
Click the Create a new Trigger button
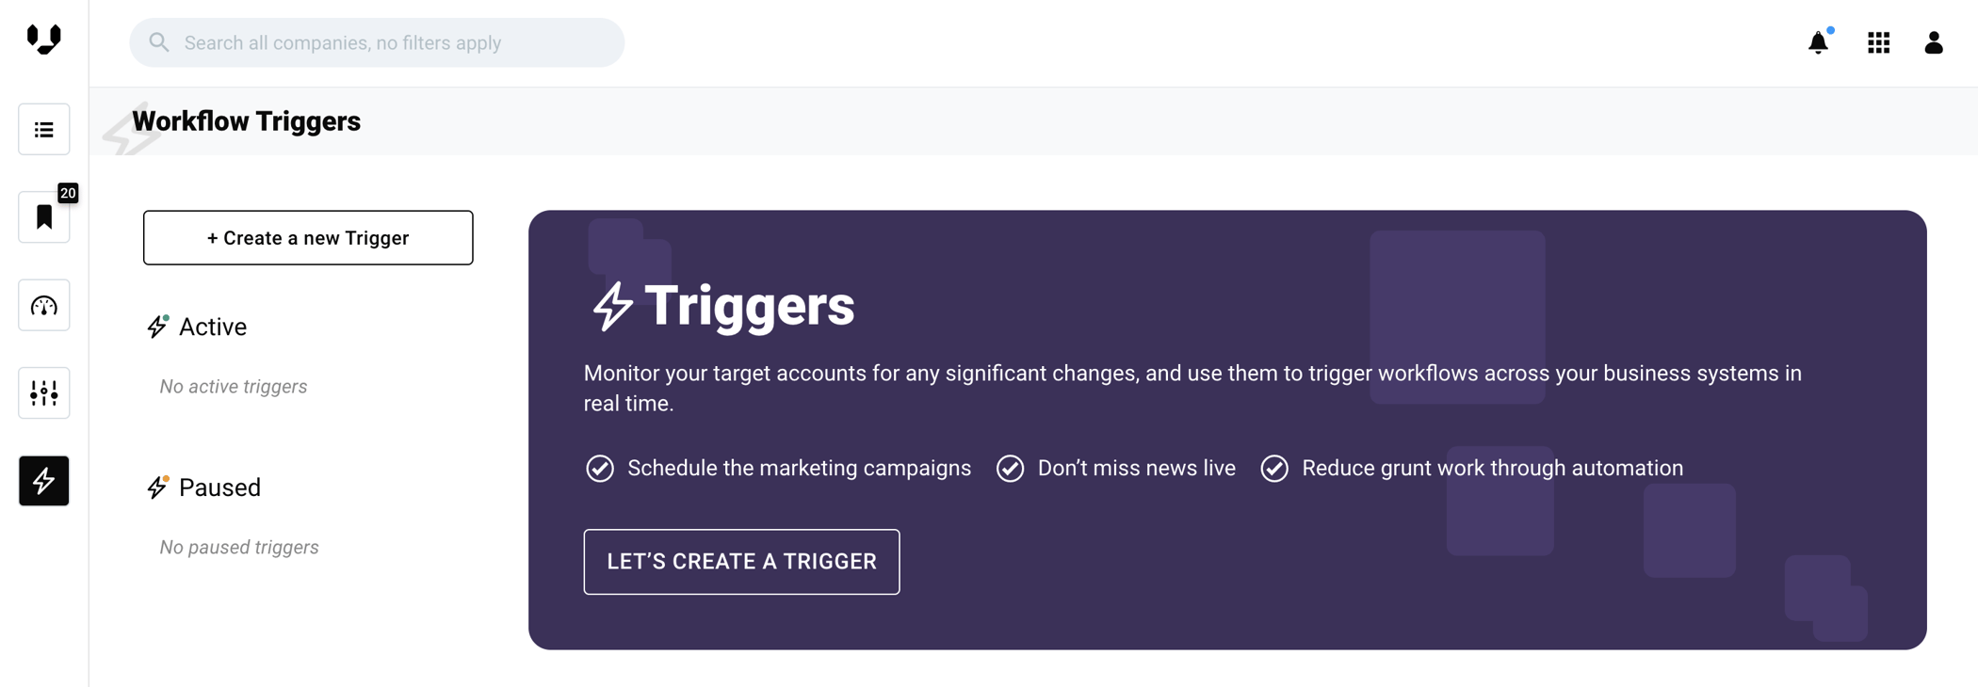tap(308, 238)
